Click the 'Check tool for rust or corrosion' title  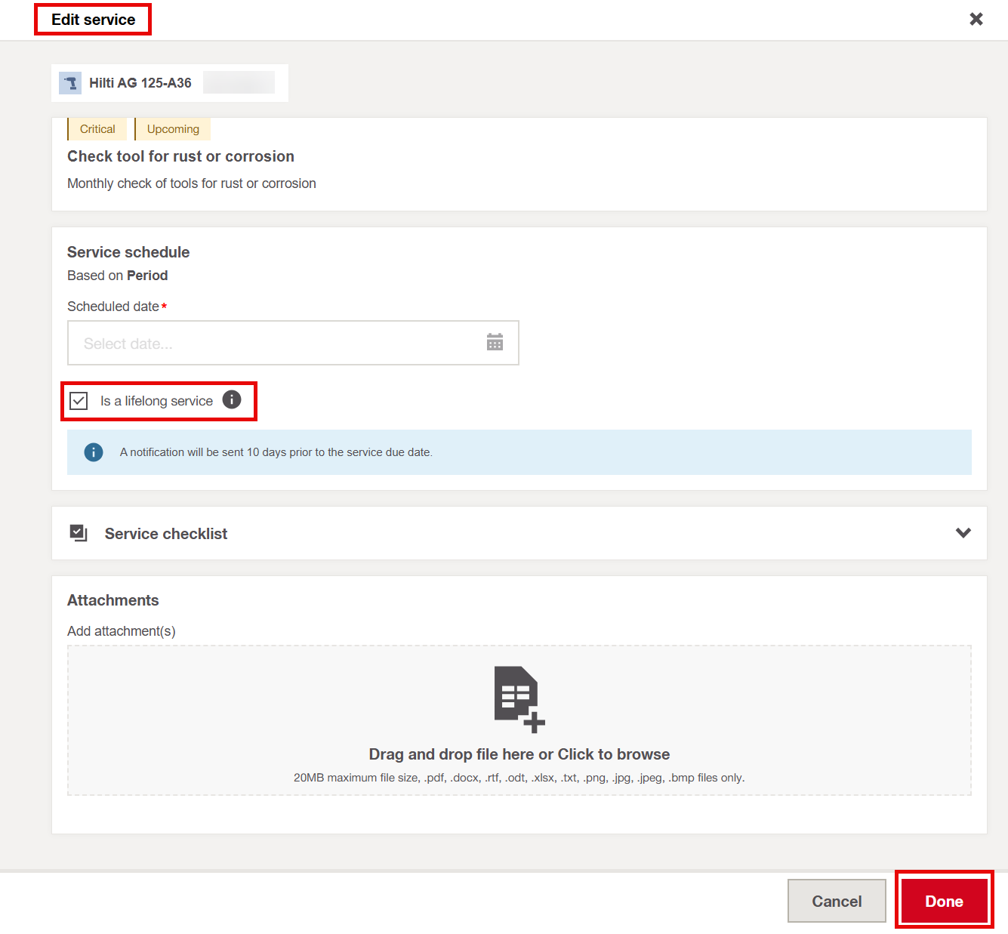180,156
